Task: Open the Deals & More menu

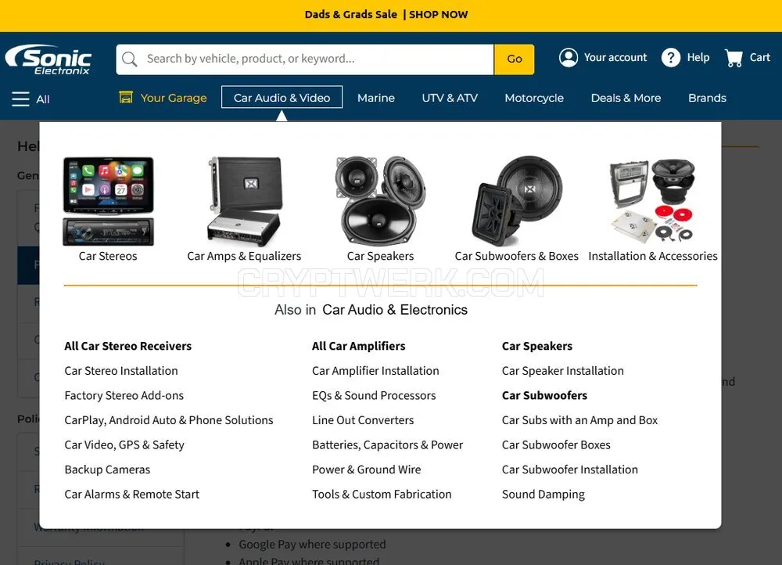Action: [x=626, y=98]
